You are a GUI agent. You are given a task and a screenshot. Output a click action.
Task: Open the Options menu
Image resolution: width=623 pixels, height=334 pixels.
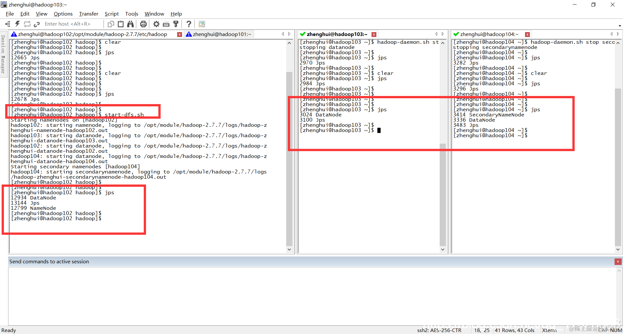63,14
